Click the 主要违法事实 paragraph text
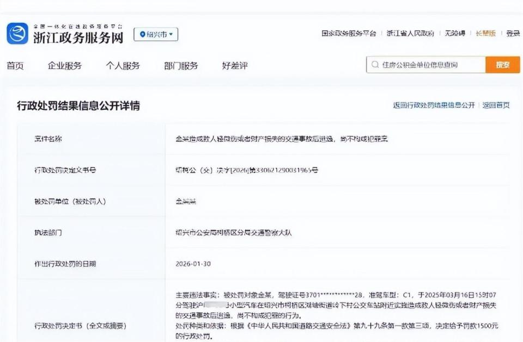 tap(336, 305)
